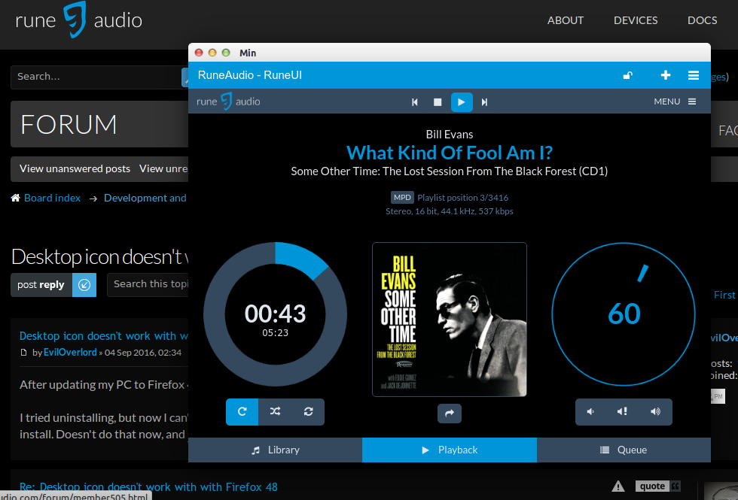738x500 pixels.
Task: Click View unanswered posts link
Action: point(75,168)
